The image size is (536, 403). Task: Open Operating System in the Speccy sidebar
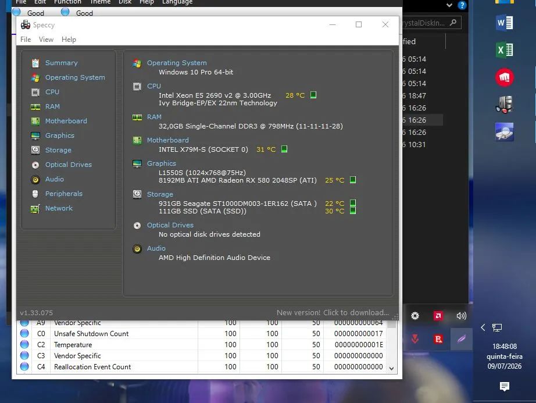pos(75,77)
